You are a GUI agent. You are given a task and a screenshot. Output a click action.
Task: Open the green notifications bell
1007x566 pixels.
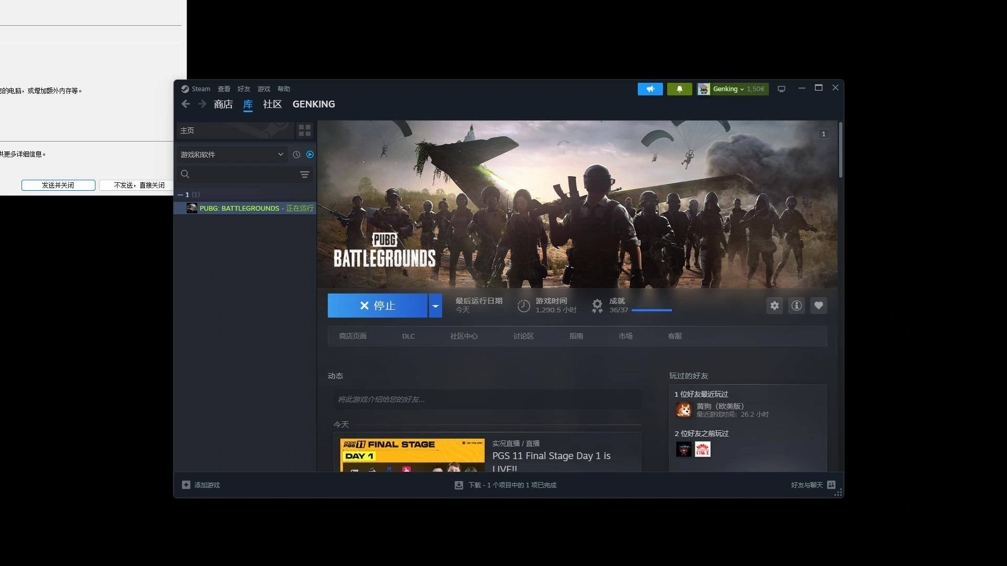[679, 89]
